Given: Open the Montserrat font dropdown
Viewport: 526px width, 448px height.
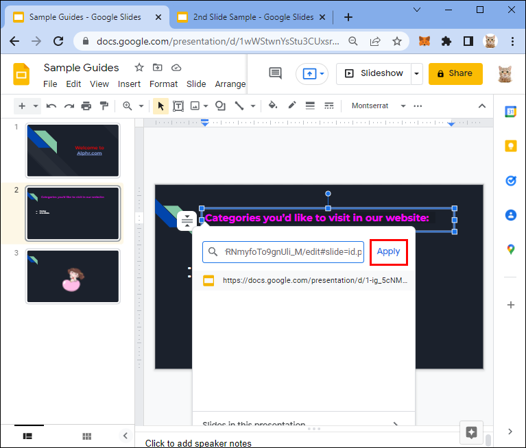Looking at the screenshot, I should coord(379,106).
